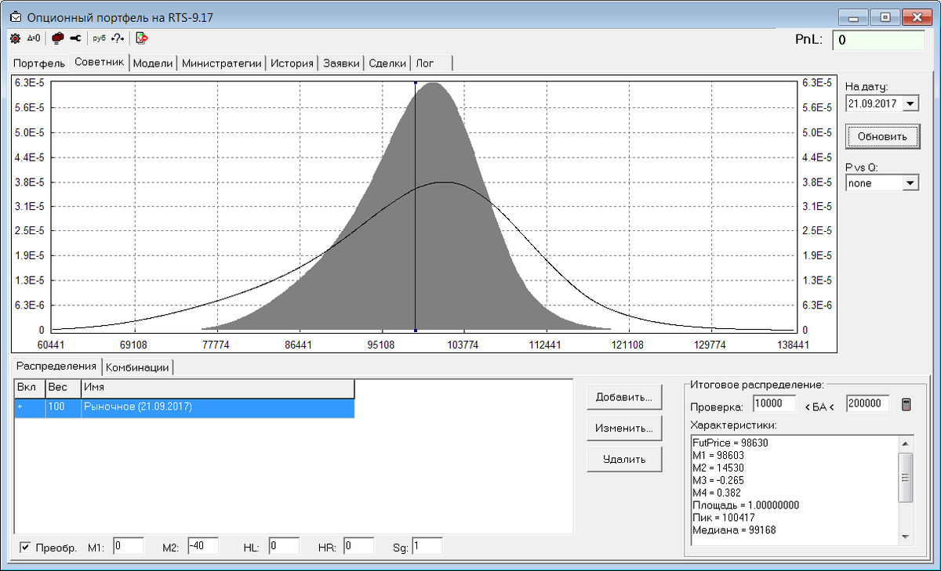Image resolution: width=941 pixels, height=571 pixels.
Task: Click the 'Вес' column header
Action: click(63, 388)
